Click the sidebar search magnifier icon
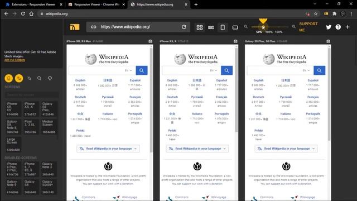This screenshot has height=201, width=357. (x=39, y=78)
